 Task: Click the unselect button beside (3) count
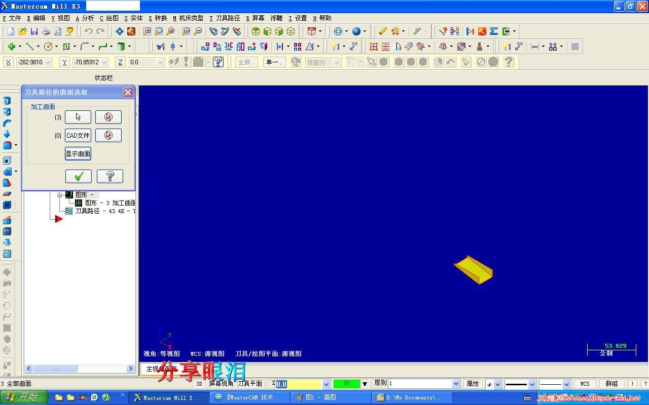109,117
